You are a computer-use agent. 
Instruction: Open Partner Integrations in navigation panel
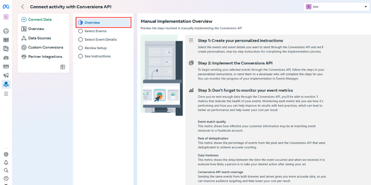[x=42, y=57]
